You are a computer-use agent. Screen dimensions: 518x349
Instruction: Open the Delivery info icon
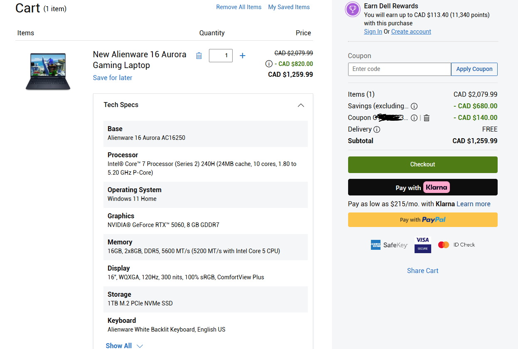377,129
